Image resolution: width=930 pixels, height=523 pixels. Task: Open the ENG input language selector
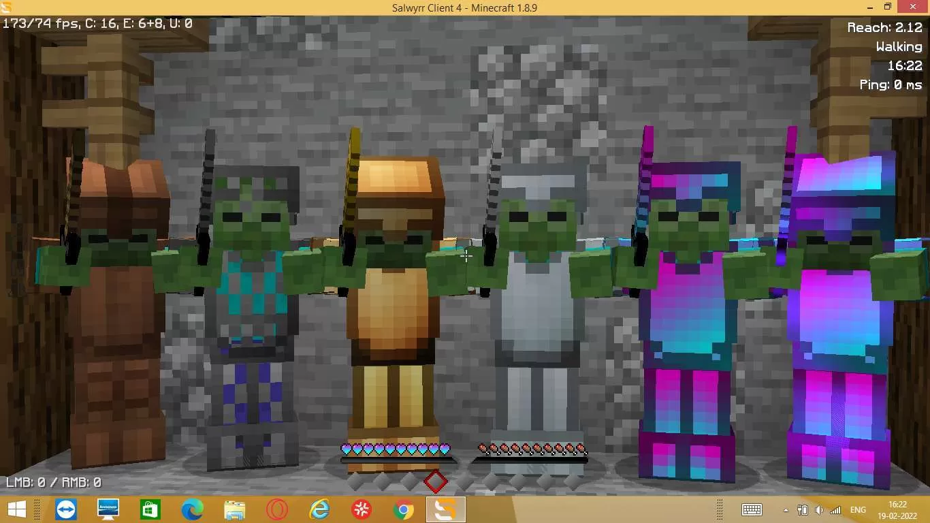[x=858, y=509]
